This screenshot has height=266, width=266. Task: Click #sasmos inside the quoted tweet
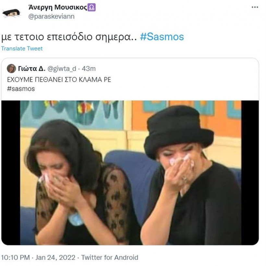point(21,89)
